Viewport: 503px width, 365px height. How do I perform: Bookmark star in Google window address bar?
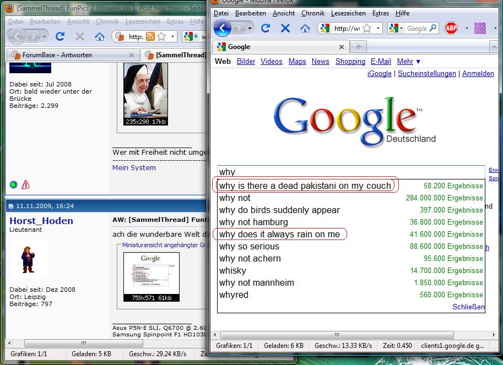point(367,29)
